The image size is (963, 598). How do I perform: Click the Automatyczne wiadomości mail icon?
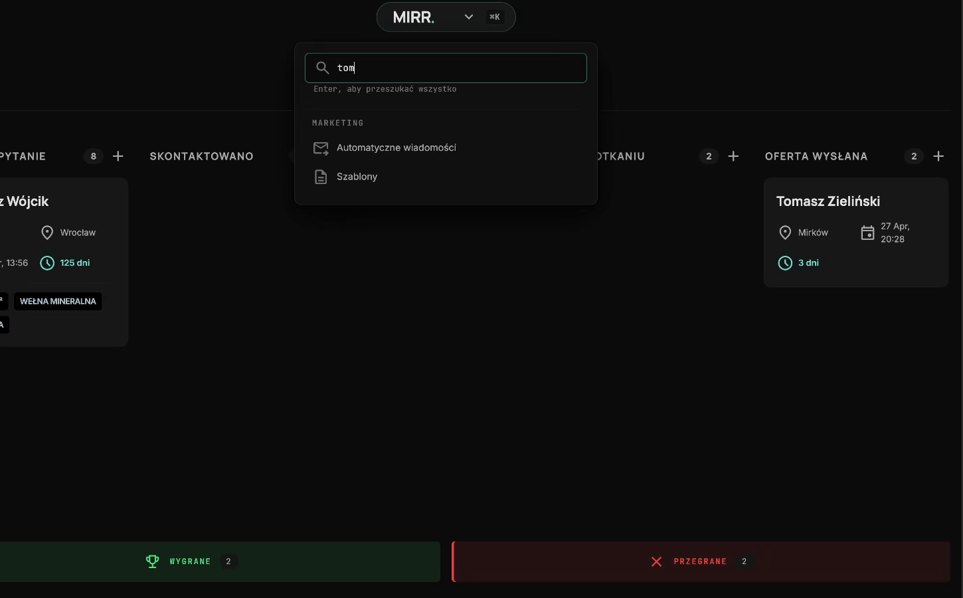click(x=321, y=148)
